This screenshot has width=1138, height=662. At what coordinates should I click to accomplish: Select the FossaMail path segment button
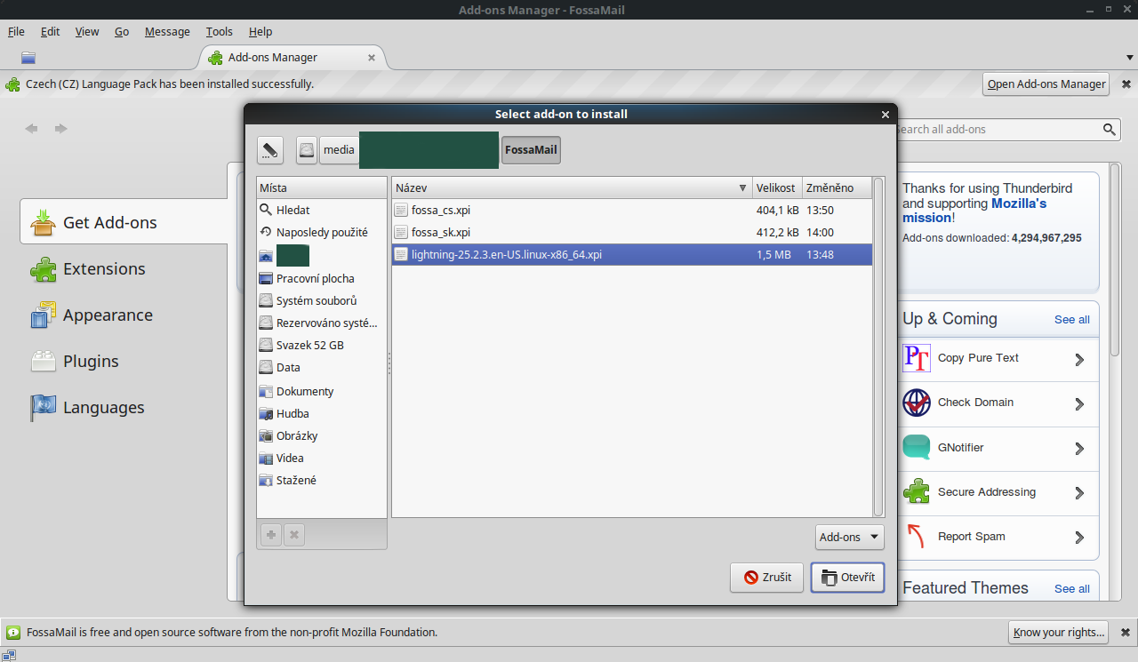point(531,150)
